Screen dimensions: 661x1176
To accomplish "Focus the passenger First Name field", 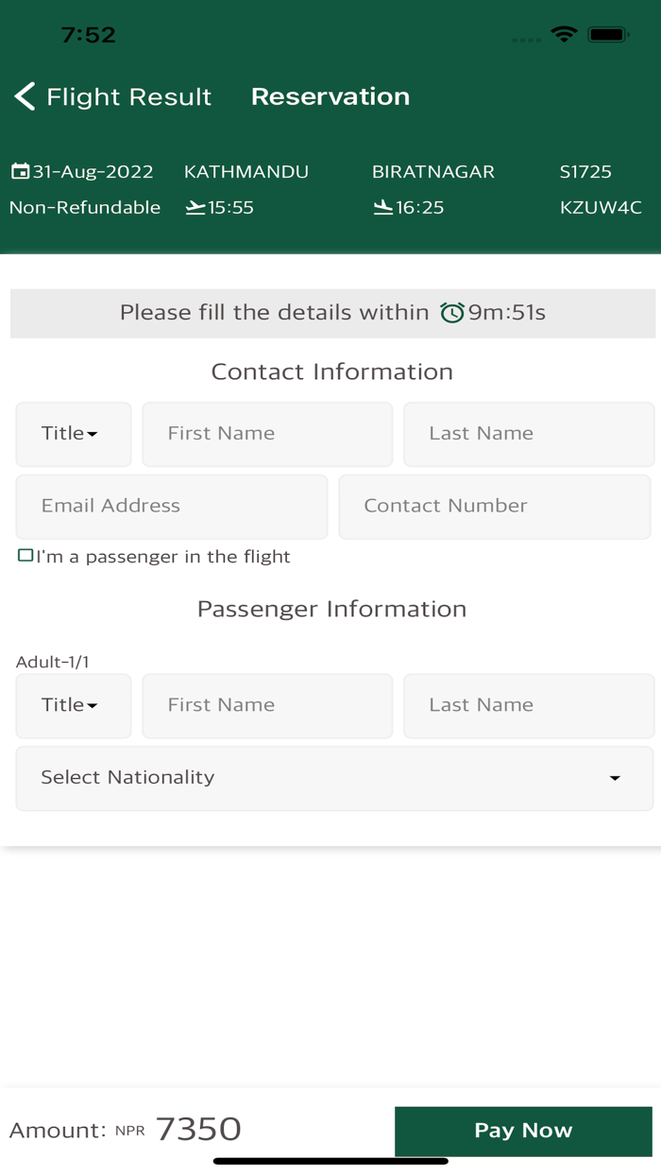I will 267,705.
